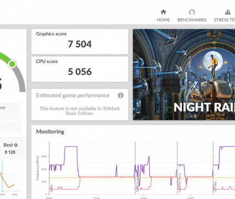This screenshot has width=235, height=199.
Task: Open the Benchmarks tab
Action: click(x=192, y=15)
